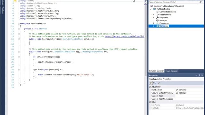Close the Properties panel

click(202, 75)
